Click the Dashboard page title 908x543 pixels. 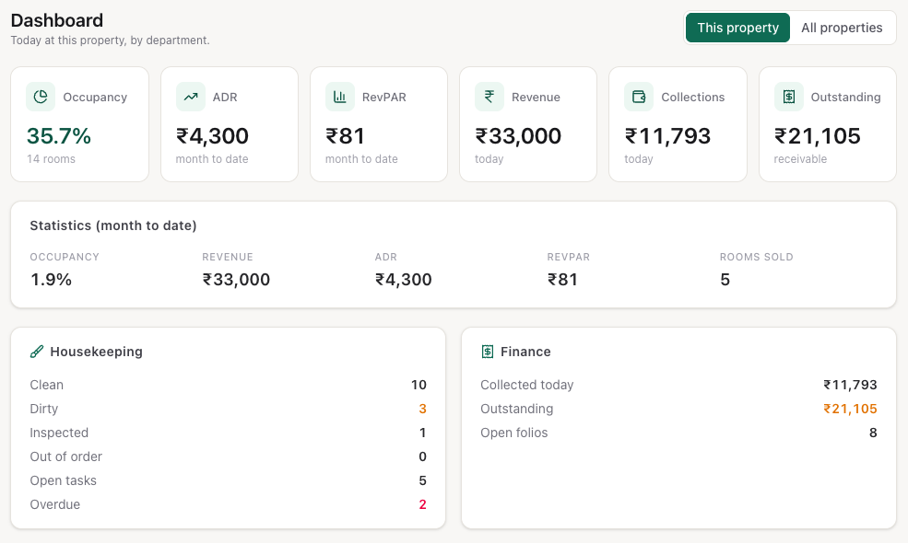pos(57,21)
